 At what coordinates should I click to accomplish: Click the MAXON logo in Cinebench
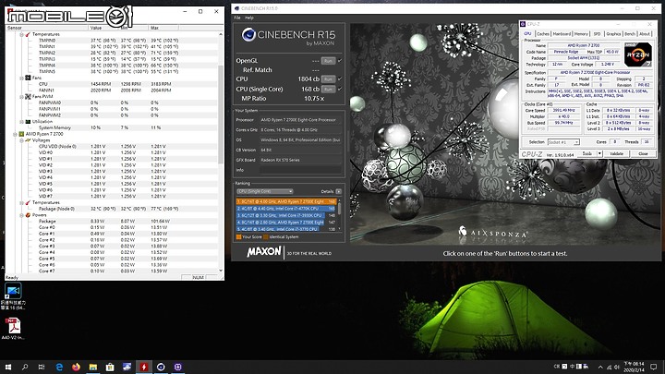click(264, 252)
